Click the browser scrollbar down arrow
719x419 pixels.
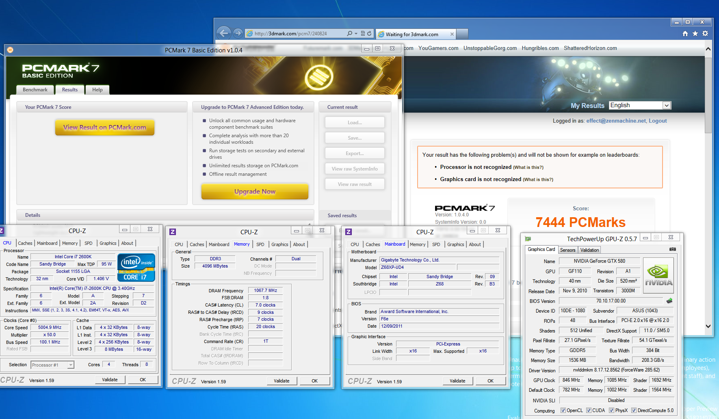point(708,326)
